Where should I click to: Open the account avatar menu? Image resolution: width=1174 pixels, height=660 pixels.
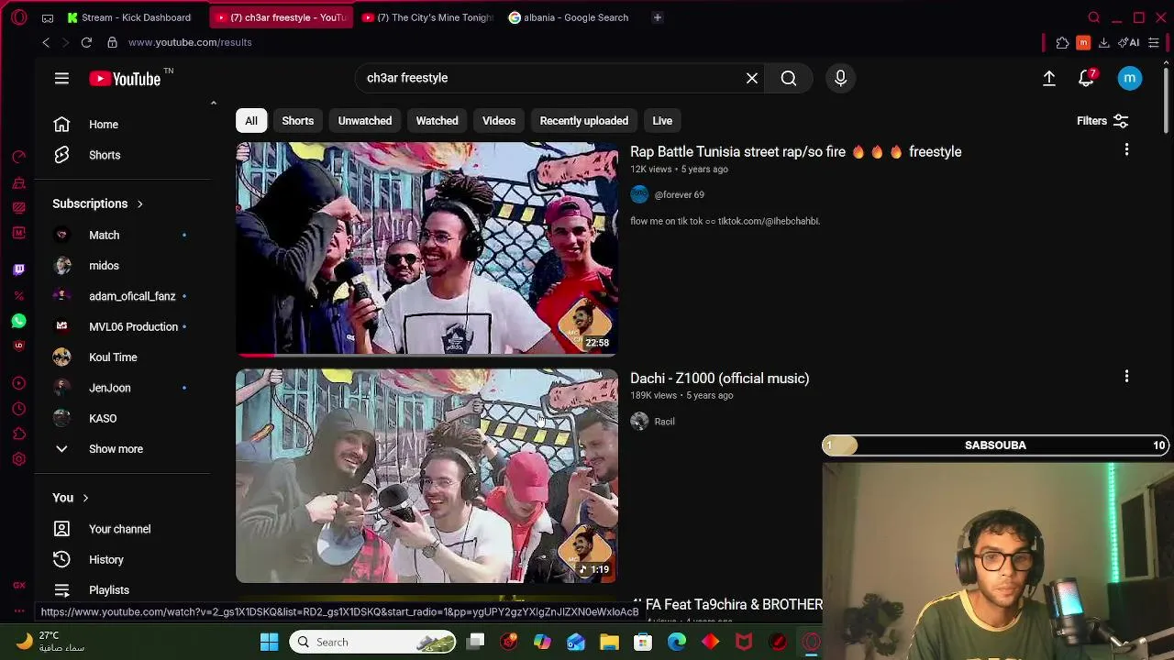[x=1130, y=79]
